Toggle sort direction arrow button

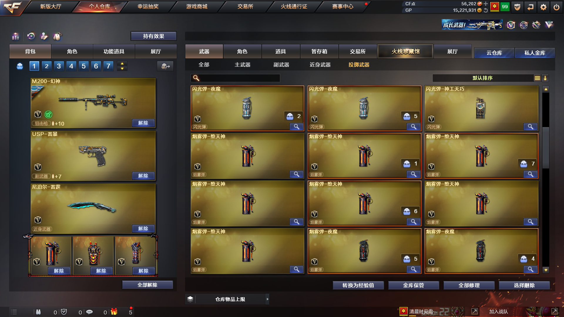click(545, 78)
